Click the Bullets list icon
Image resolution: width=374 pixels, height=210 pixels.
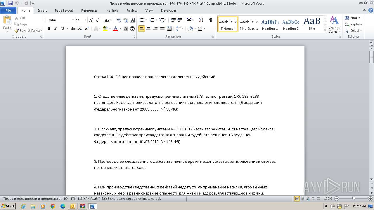pyautogui.click(x=142, y=20)
